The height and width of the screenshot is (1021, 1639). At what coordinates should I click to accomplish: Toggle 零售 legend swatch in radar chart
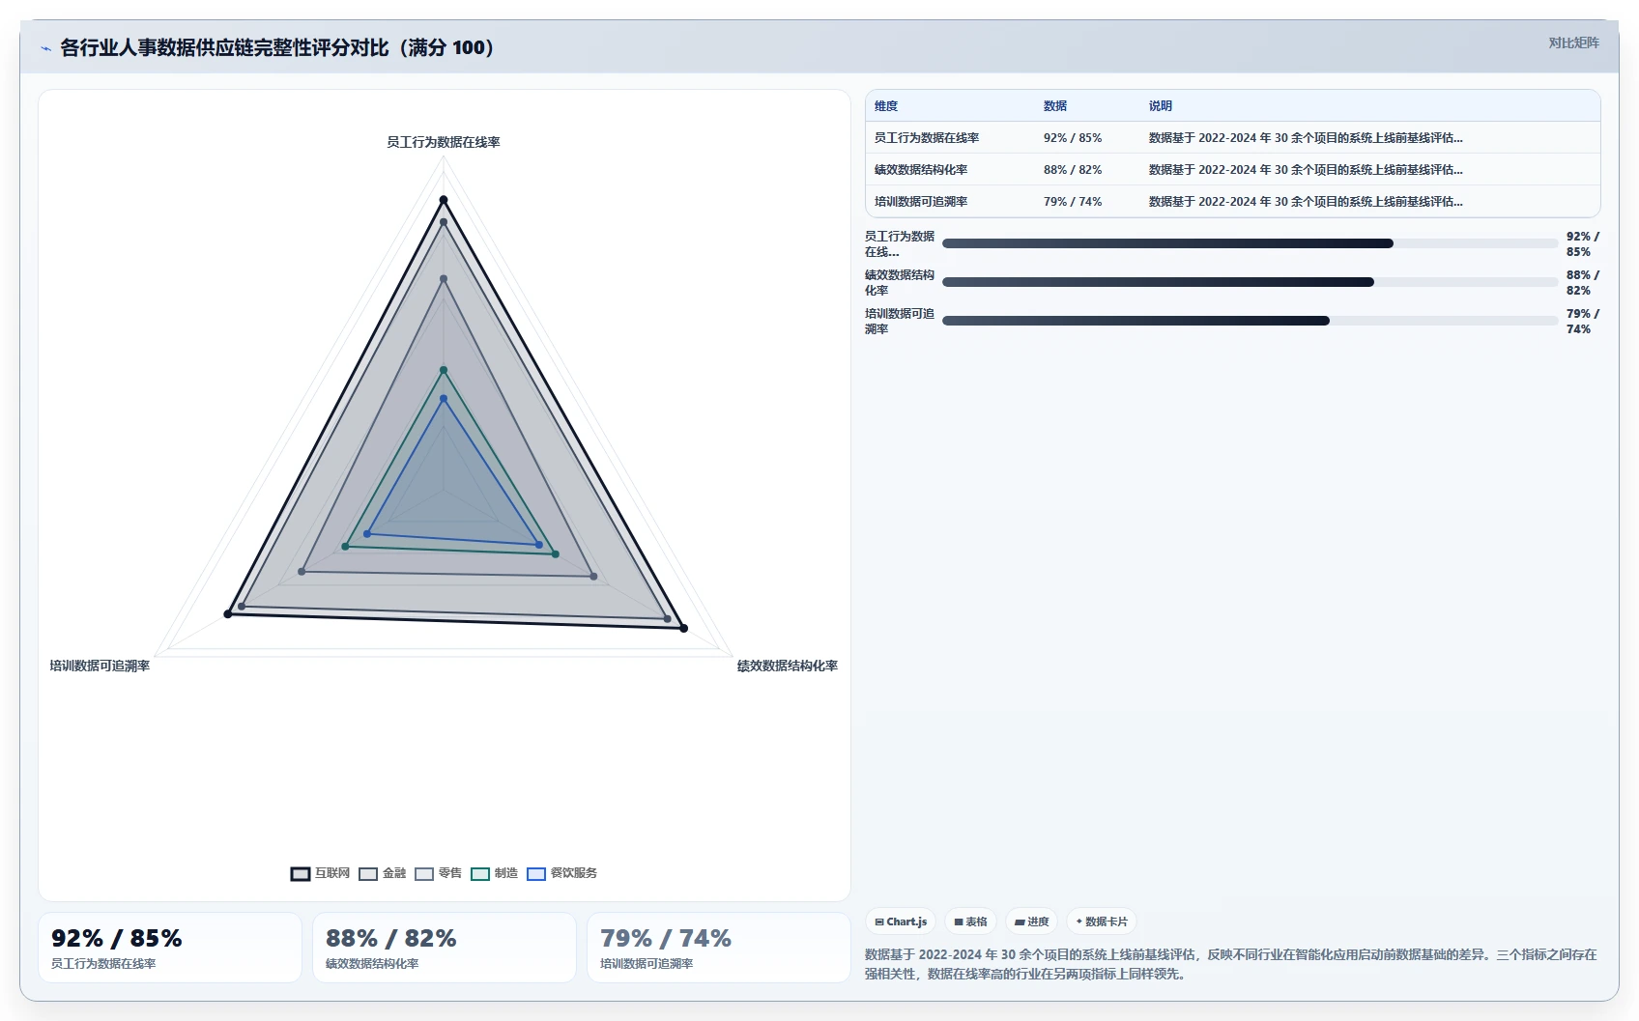click(424, 873)
